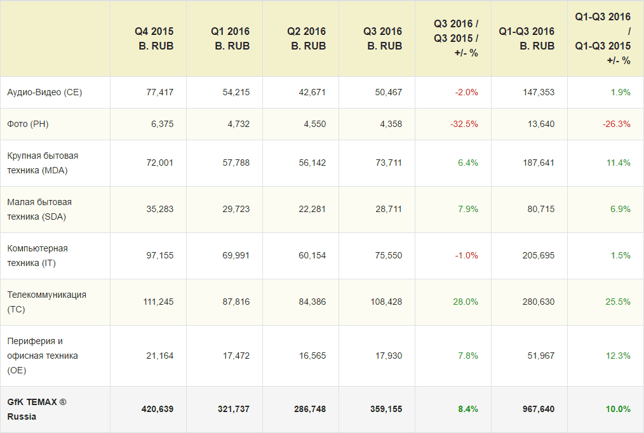The height and width of the screenshot is (433, 644).
Task: Select the Компьютерная техника (IT) row label
Action: click(37, 255)
